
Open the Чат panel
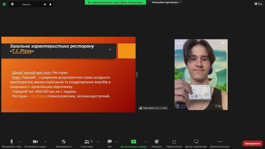[110, 143]
